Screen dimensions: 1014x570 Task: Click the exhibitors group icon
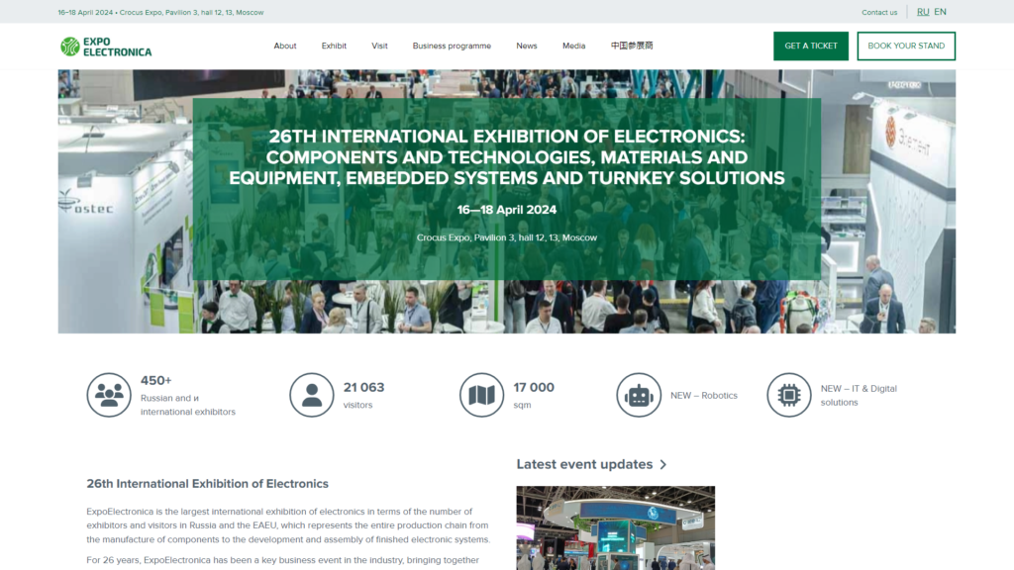click(x=109, y=395)
